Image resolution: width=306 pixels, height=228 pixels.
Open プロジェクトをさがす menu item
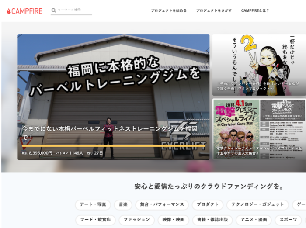(214, 10)
